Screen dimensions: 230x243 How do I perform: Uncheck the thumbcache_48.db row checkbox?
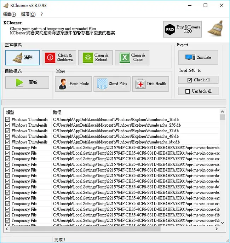(x=7, y=136)
